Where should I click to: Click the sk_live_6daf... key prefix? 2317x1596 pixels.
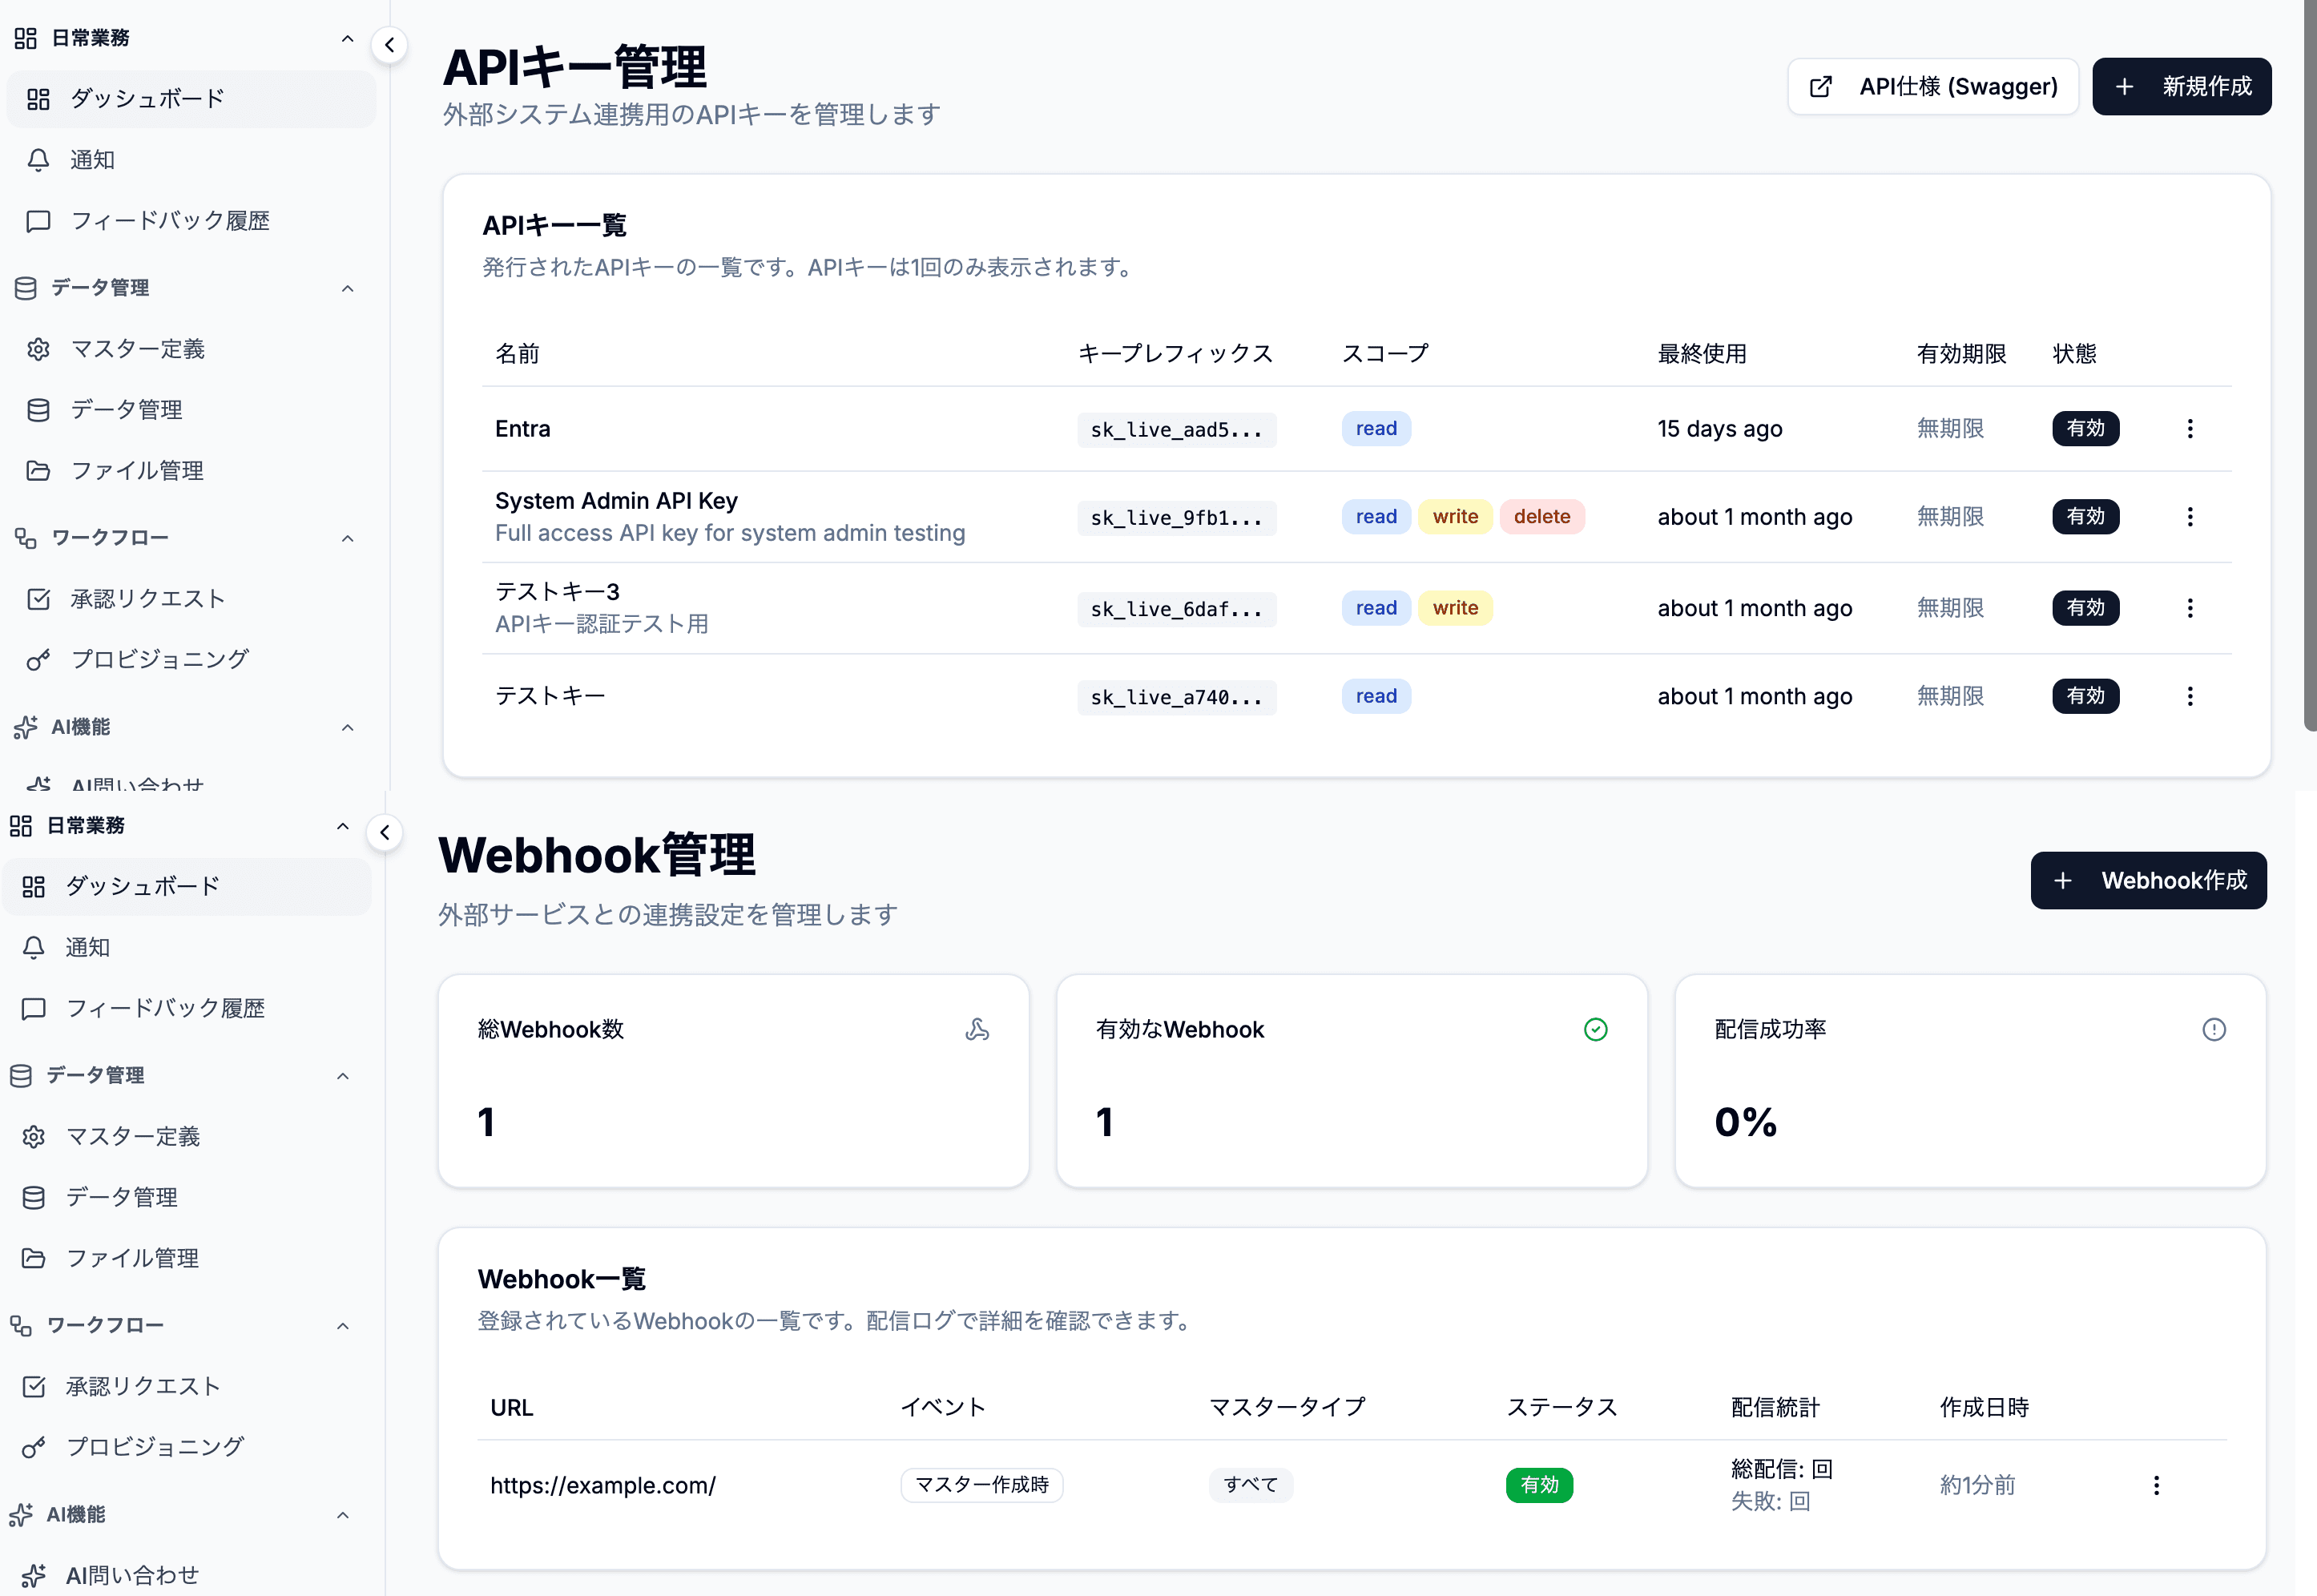(x=1176, y=609)
